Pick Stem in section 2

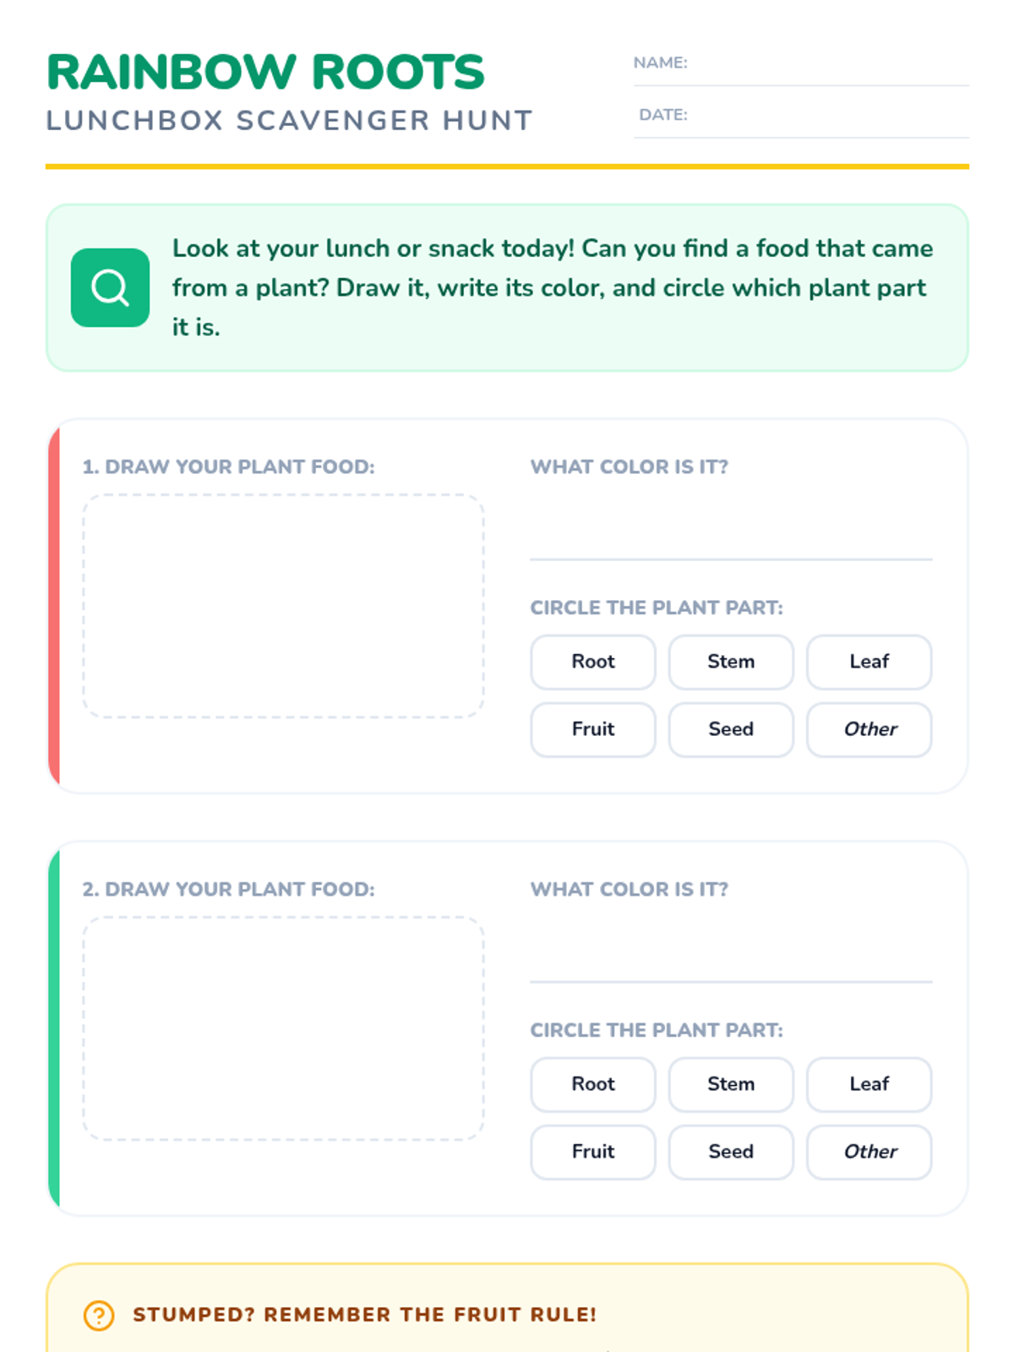[x=731, y=1084]
